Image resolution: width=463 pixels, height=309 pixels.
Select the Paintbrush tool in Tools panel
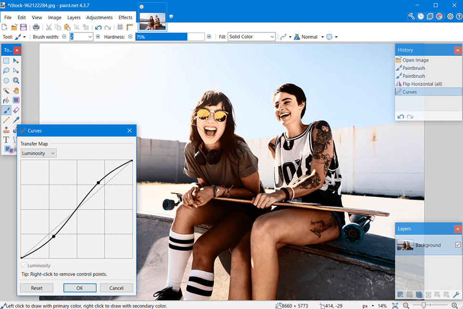pos(6,110)
